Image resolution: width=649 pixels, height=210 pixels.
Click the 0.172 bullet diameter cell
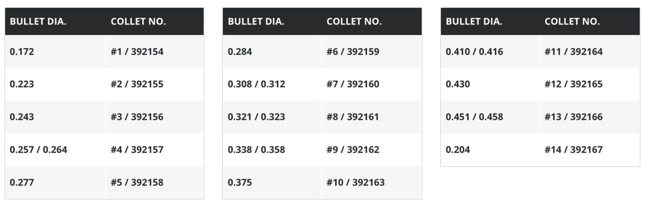55,51
